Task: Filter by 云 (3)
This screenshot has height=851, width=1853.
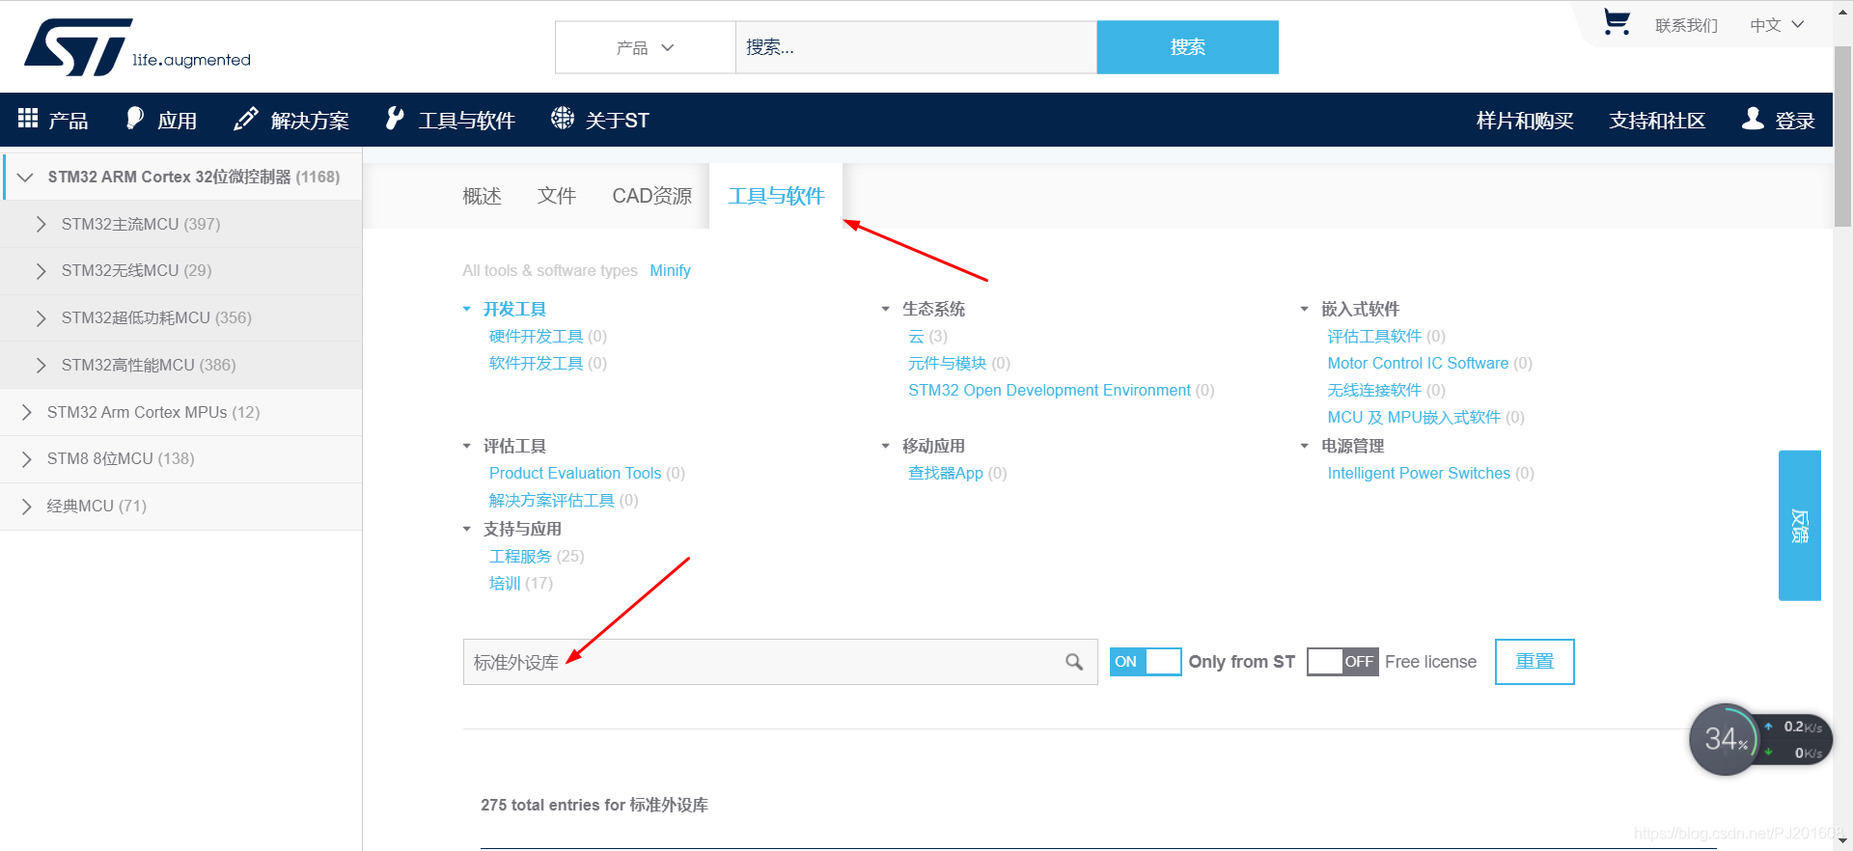Action: tap(927, 336)
